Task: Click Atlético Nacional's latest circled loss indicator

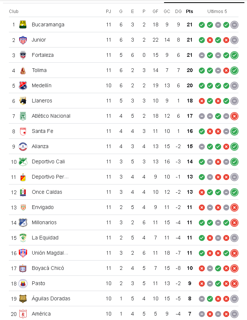Action: coord(234,116)
